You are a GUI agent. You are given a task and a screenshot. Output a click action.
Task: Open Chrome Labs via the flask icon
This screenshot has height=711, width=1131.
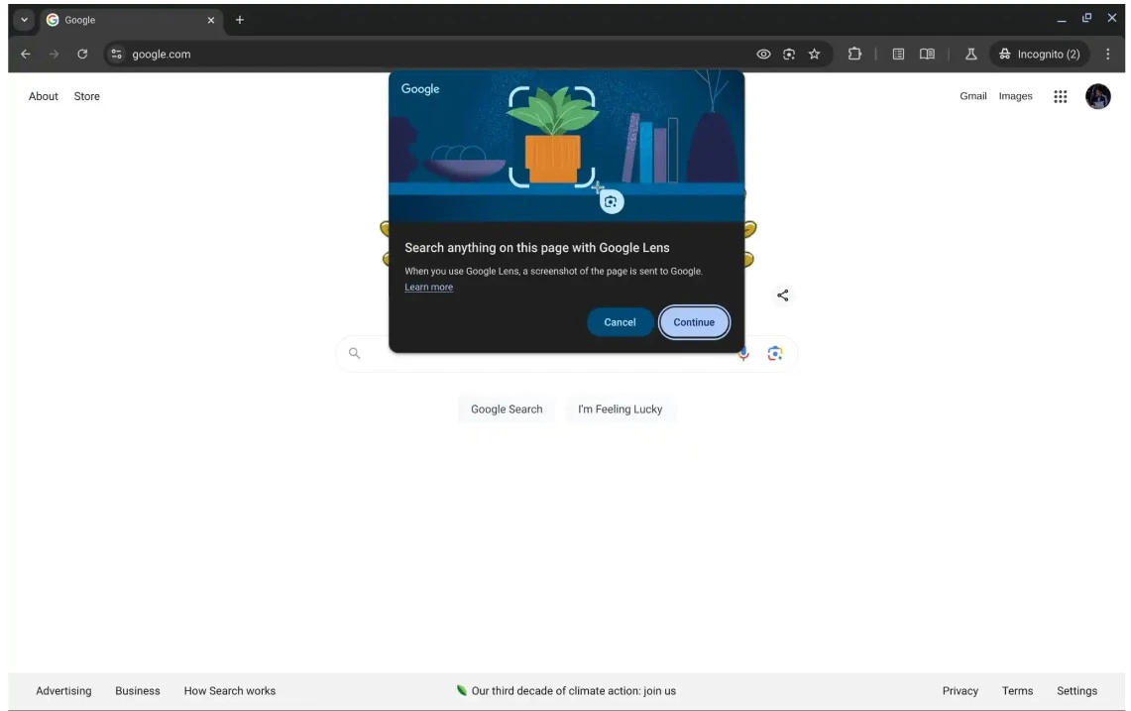970,54
